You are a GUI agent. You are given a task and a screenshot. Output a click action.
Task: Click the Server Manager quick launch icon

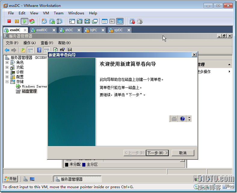(x=25, y=179)
